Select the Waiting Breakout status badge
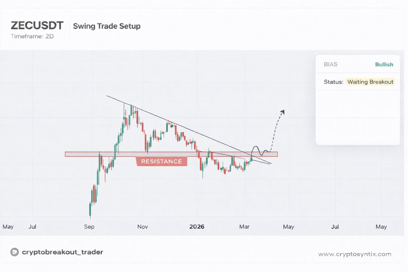This screenshot has height=272, width=408. coord(370,82)
